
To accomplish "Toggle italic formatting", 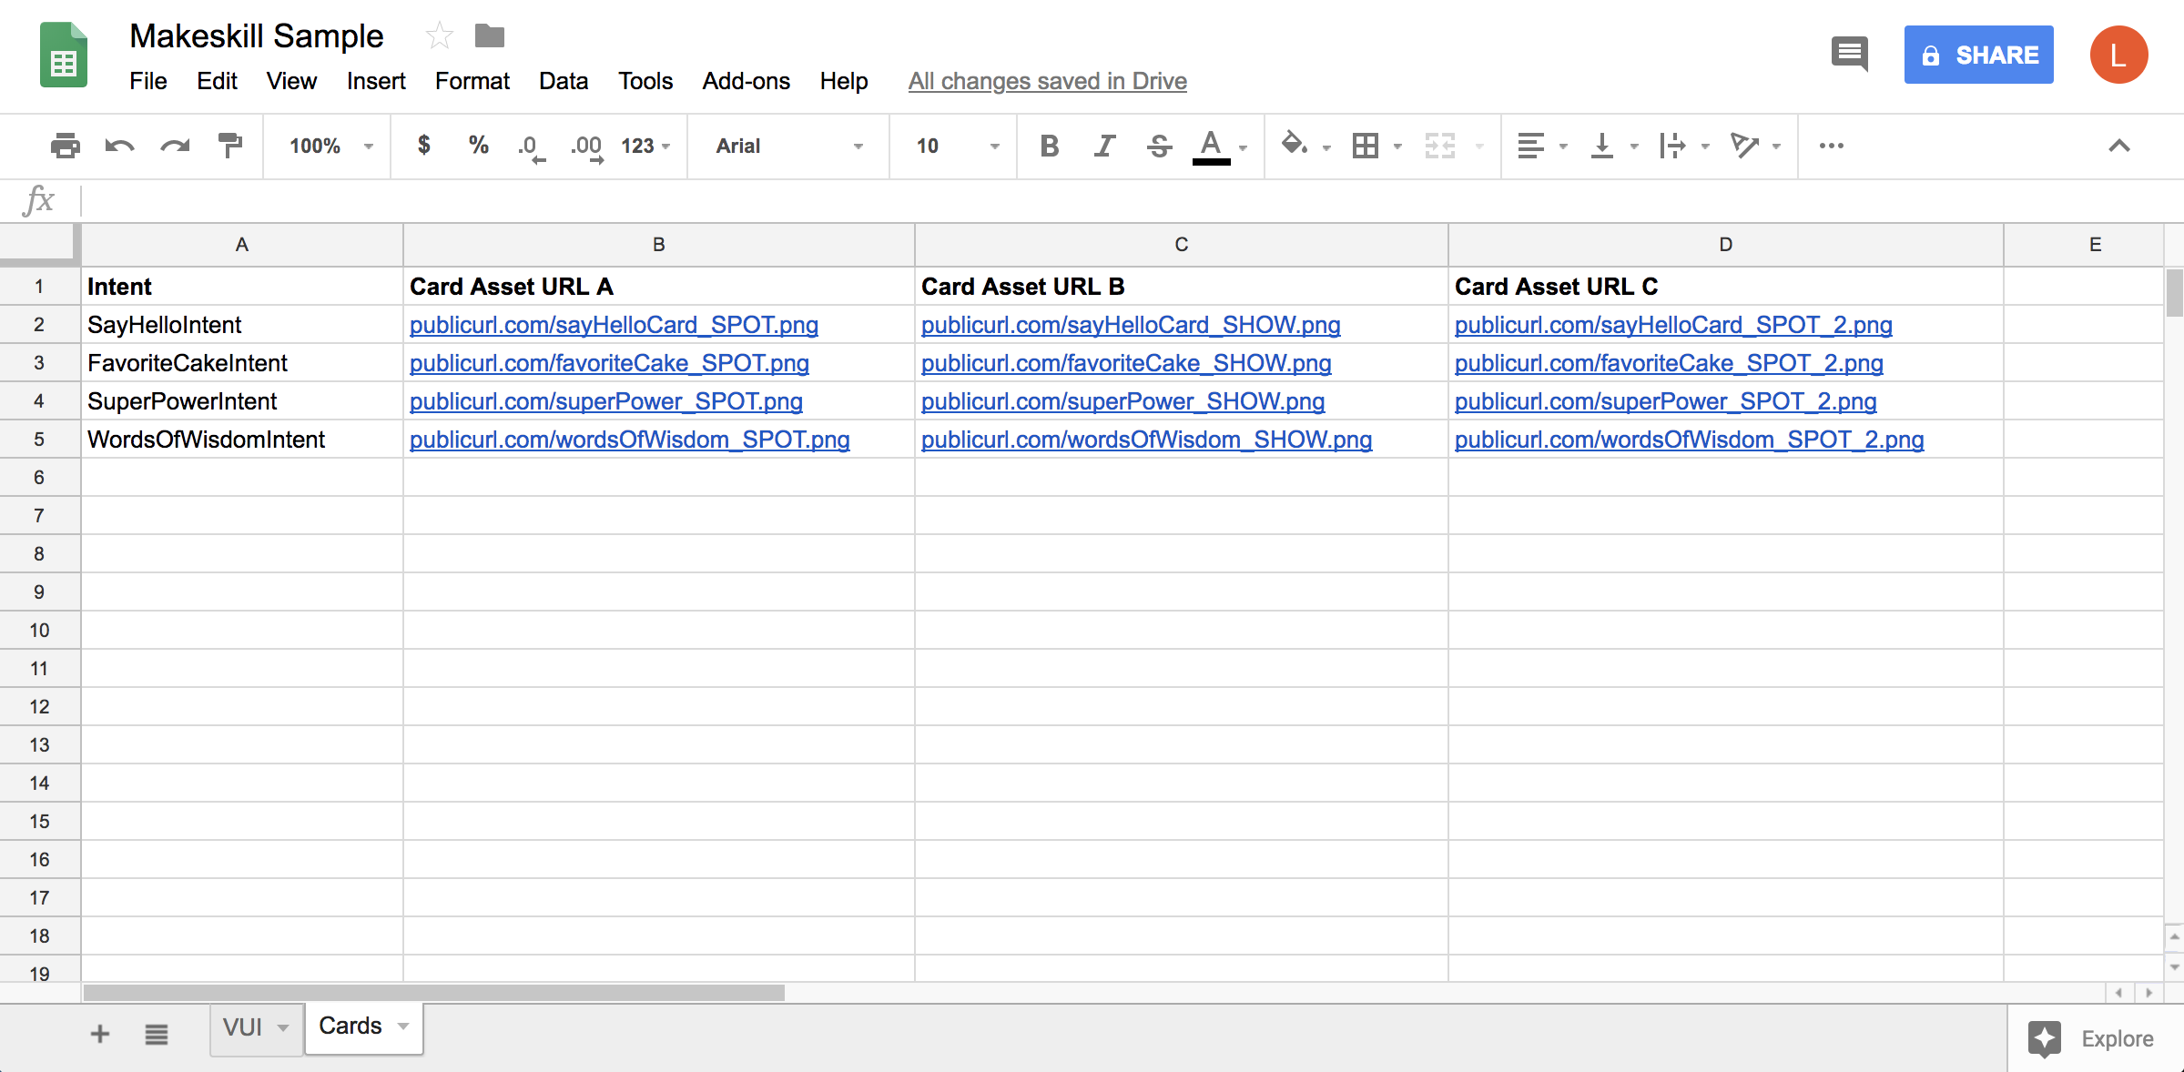I will click(1103, 146).
